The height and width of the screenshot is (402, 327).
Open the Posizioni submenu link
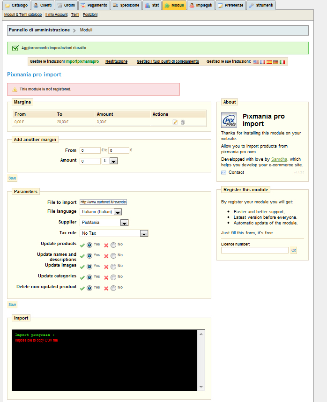coord(90,15)
